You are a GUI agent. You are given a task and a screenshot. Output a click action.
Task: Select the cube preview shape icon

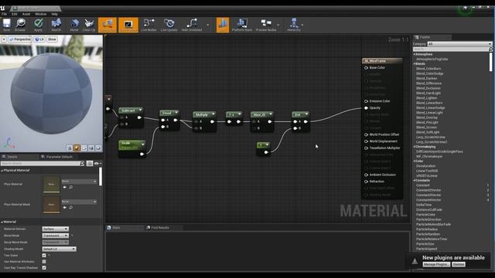[91, 147]
